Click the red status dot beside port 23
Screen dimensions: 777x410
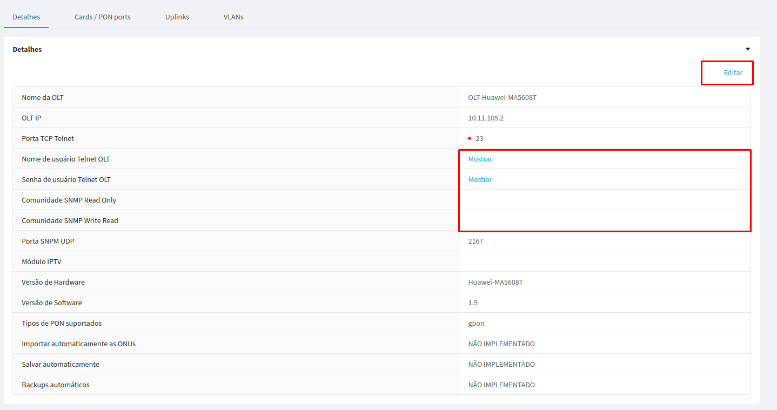tap(470, 138)
